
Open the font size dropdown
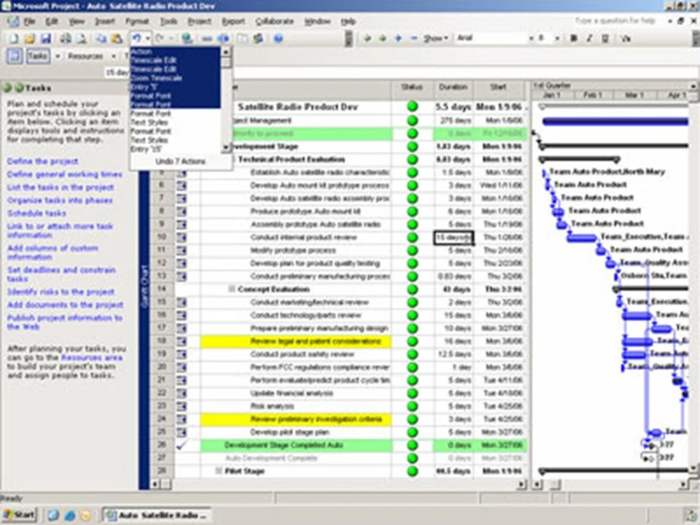coord(557,39)
